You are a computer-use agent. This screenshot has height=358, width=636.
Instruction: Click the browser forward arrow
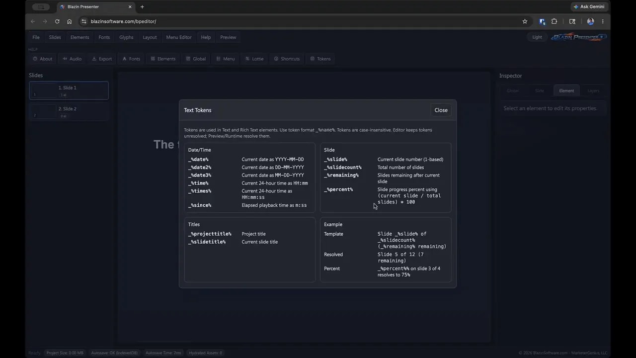click(45, 21)
